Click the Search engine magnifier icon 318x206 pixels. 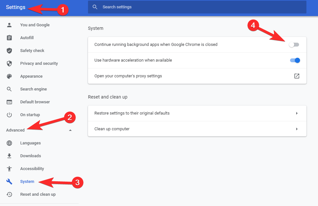tap(9, 89)
